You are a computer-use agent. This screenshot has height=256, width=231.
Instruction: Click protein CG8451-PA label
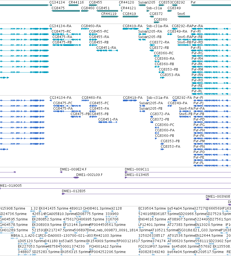[x=108, y=119]
